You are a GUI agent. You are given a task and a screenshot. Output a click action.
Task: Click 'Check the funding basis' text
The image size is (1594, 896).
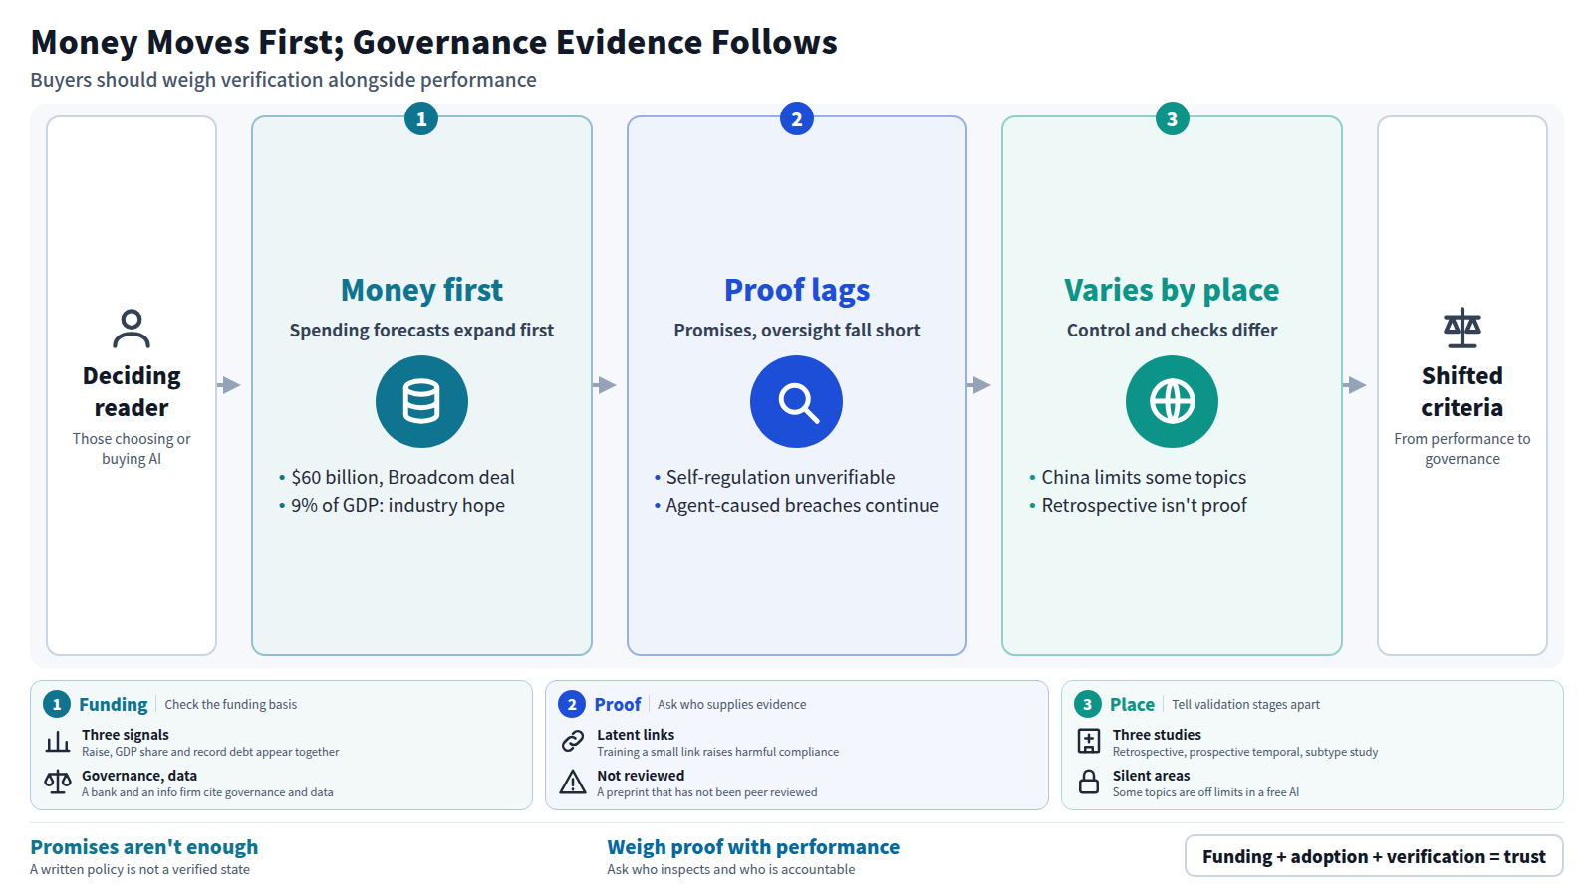231,704
